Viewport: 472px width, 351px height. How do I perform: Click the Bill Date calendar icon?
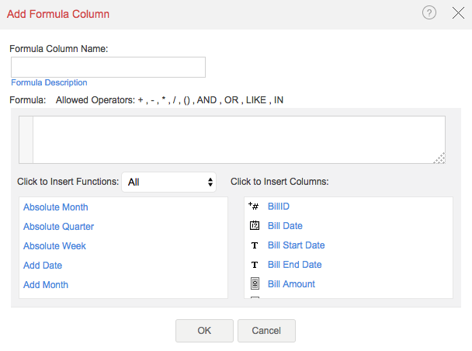pyautogui.click(x=254, y=226)
